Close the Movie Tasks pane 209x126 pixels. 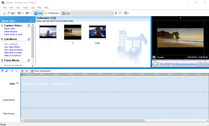(31, 21)
